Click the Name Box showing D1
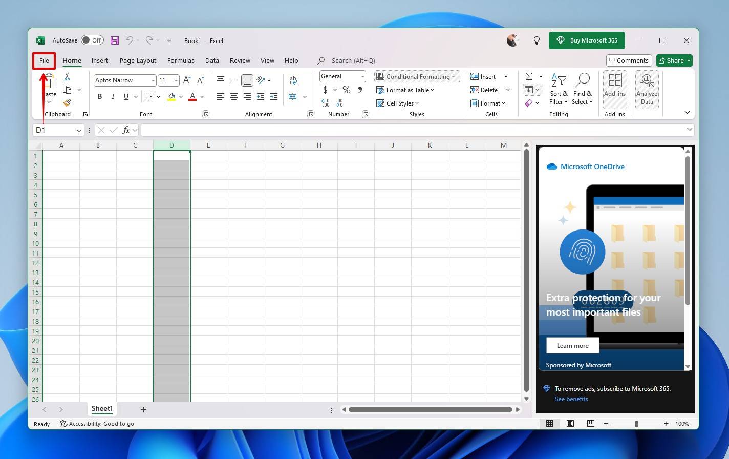This screenshot has height=459, width=729. tap(54, 130)
